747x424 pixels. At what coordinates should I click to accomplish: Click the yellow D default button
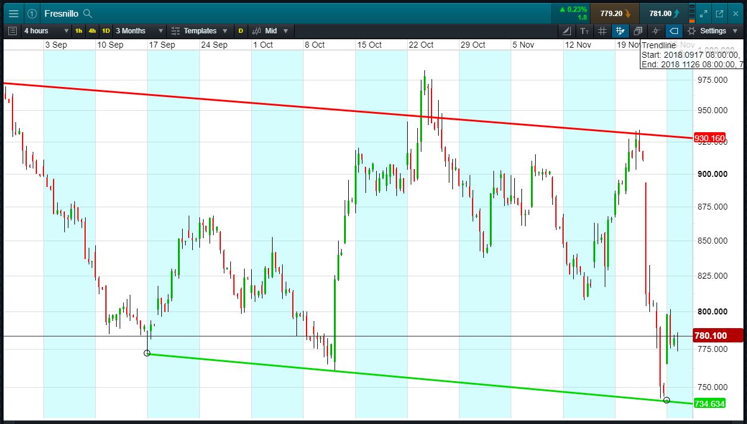241,31
